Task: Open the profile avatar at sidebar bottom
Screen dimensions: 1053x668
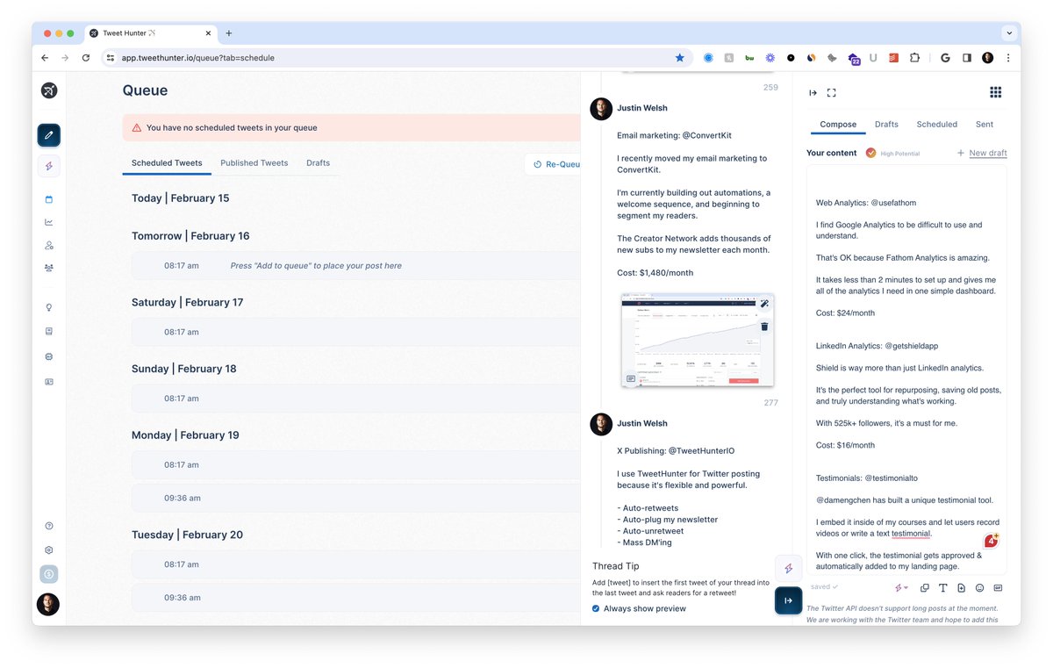Action: (48, 604)
